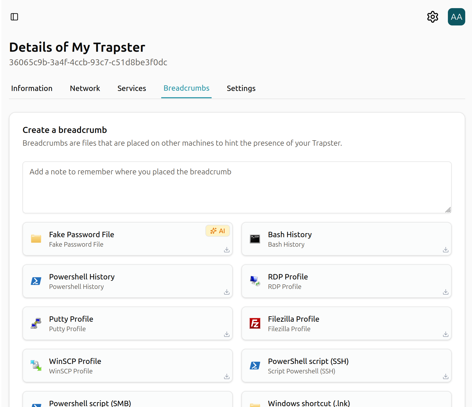Click the RDP Profile monitor icon

coord(255,281)
